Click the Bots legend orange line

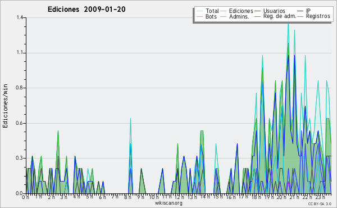point(199,16)
